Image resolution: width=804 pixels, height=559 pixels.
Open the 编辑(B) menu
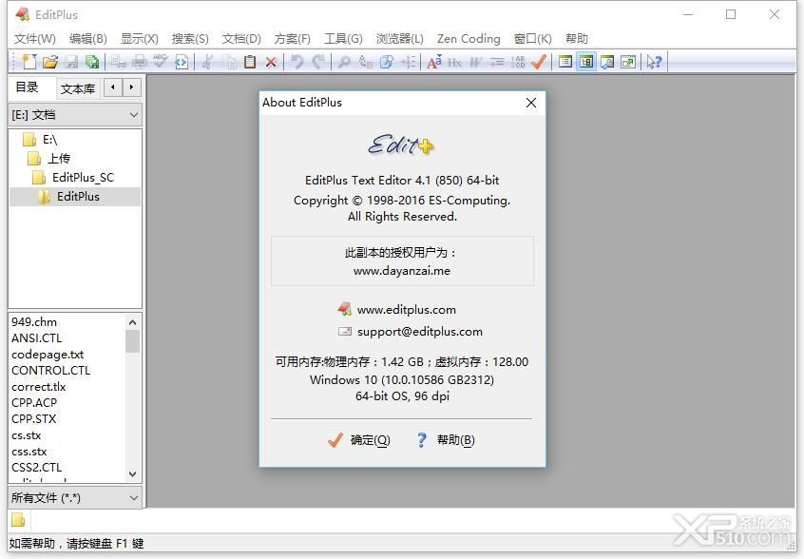pos(88,39)
